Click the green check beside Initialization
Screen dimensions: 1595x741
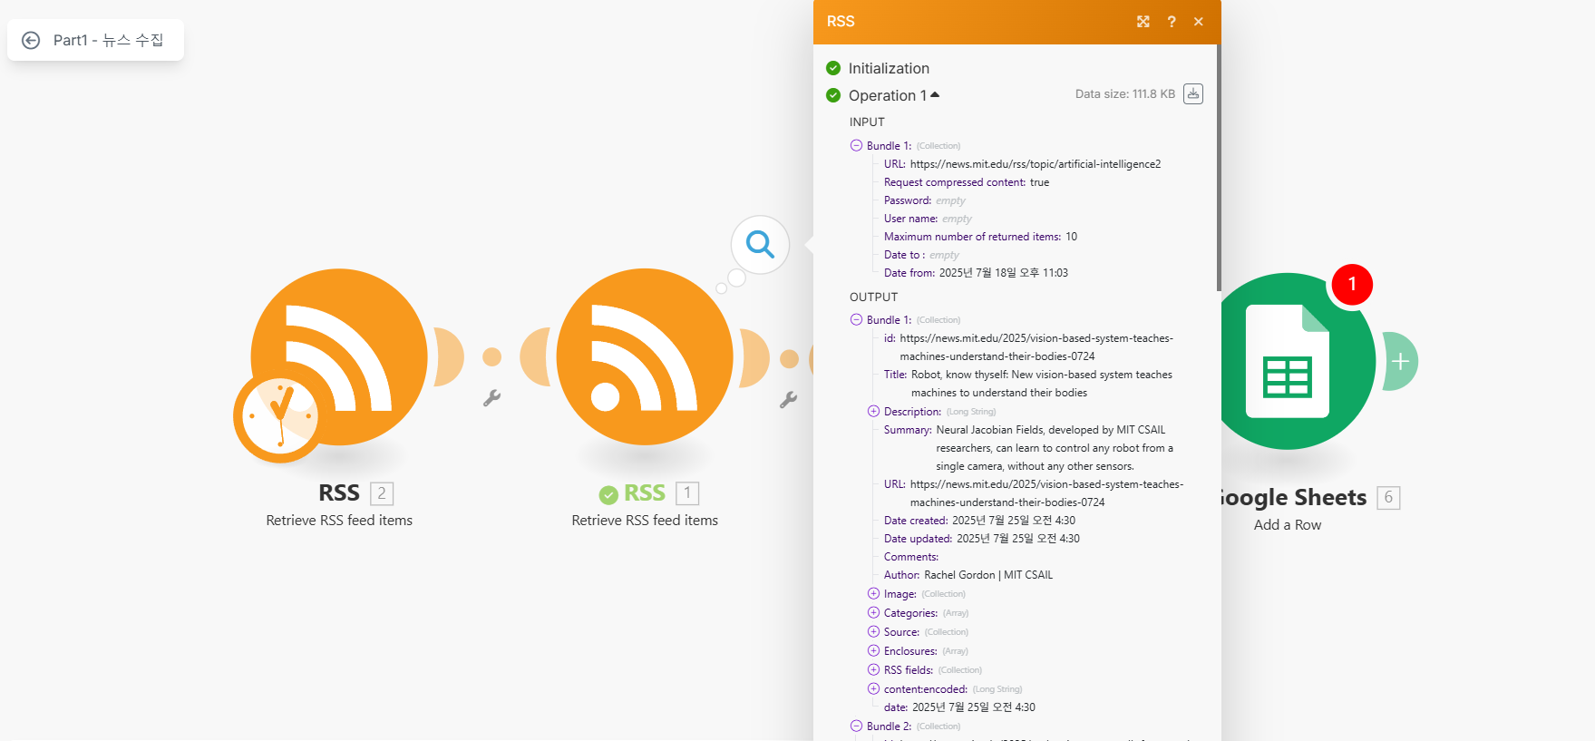click(x=833, y=68)
